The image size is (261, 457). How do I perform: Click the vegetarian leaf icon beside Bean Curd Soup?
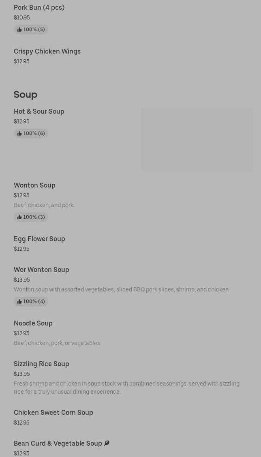107,443
